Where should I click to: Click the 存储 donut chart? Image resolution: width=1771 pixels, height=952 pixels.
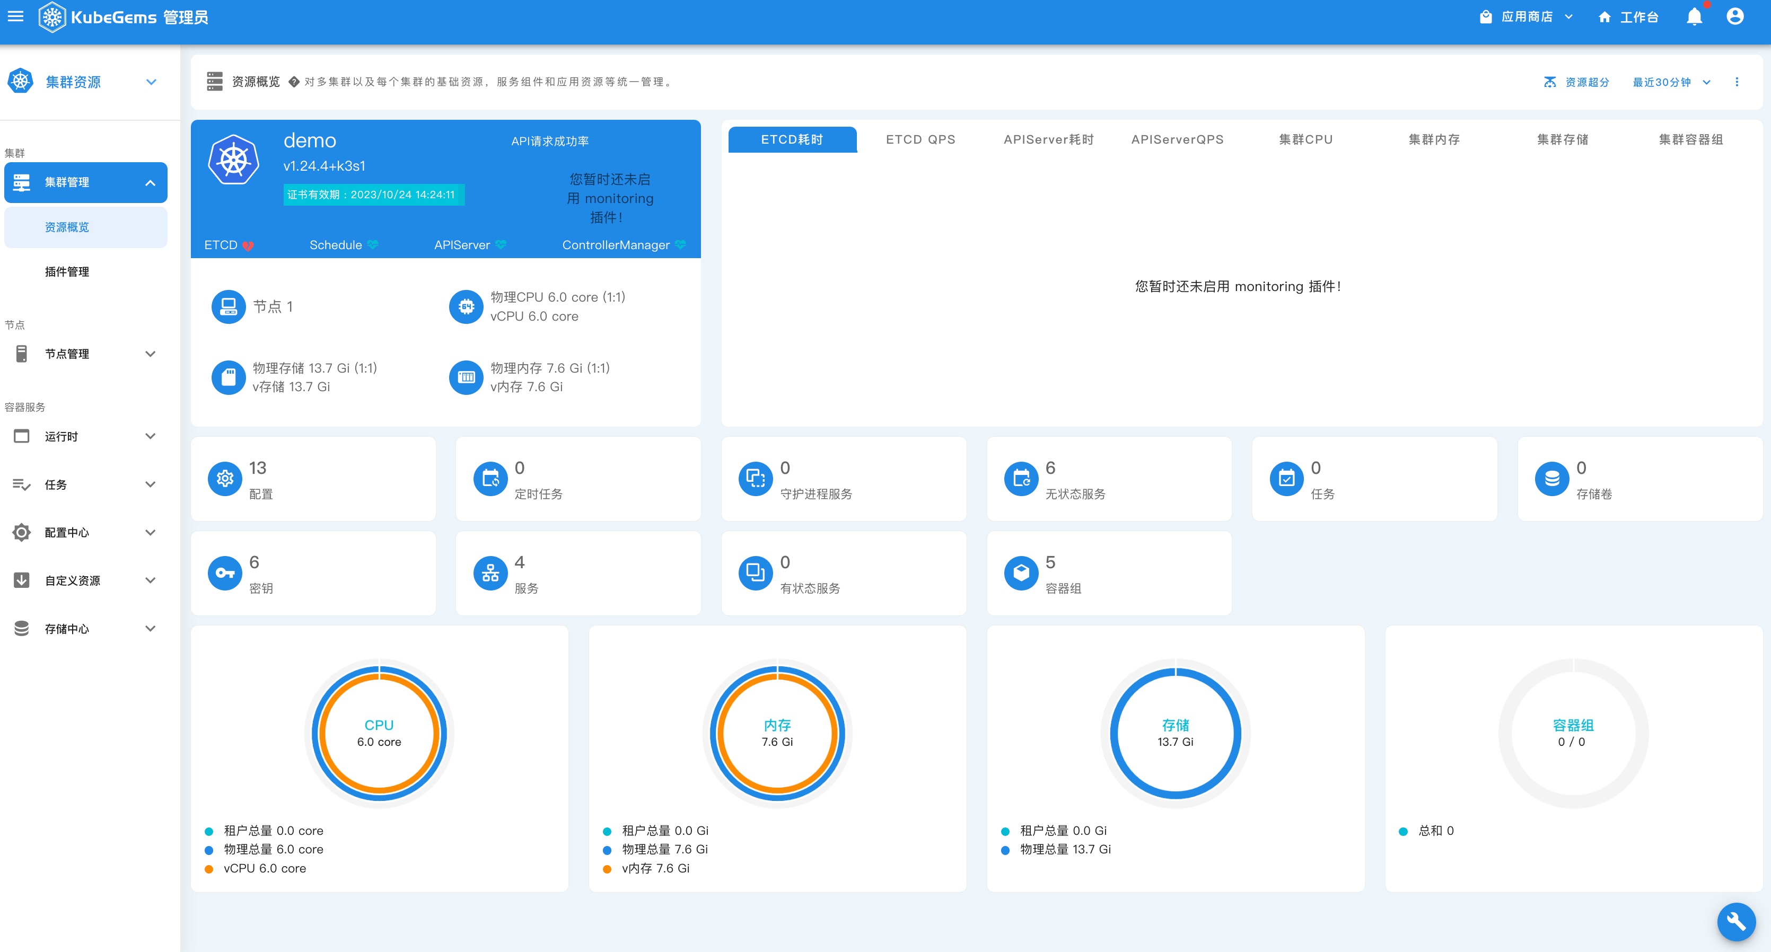pos(1175,734)
